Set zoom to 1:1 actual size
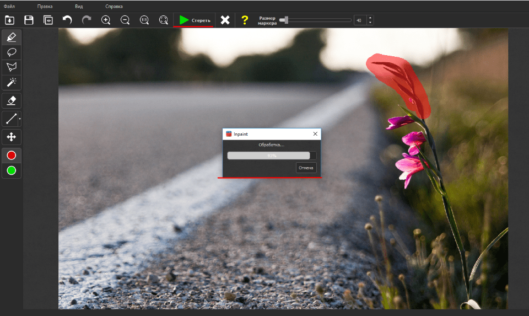This screenshot has height=316, width=529. pos(144,20)
